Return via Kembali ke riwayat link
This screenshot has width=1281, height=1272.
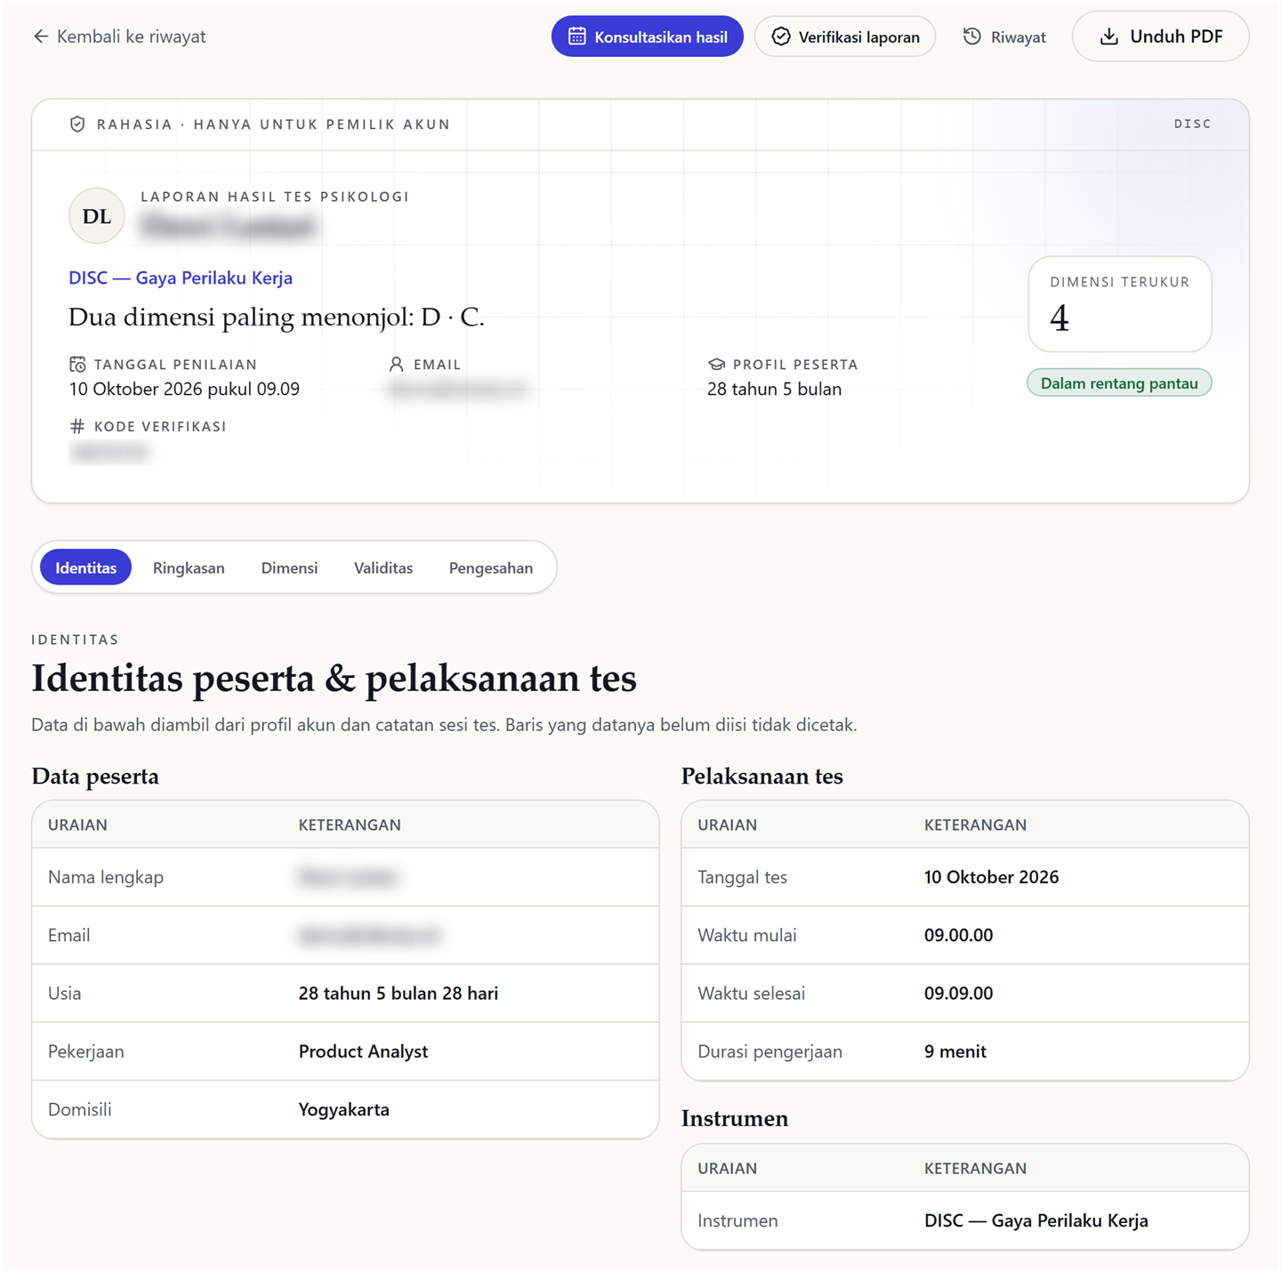coord(119,36)
